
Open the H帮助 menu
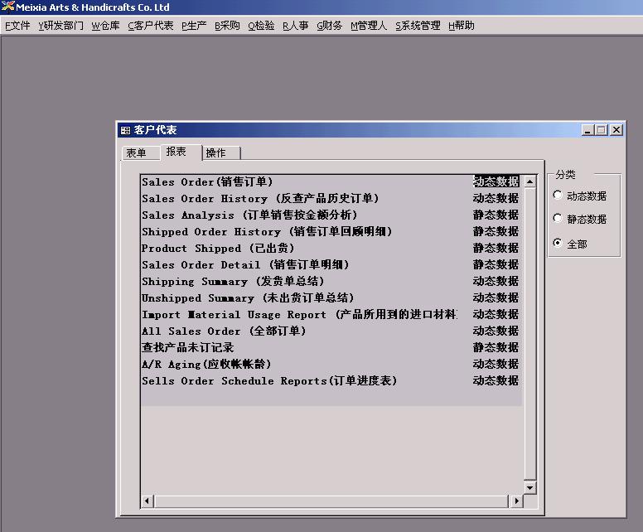[x=461, y=26]
